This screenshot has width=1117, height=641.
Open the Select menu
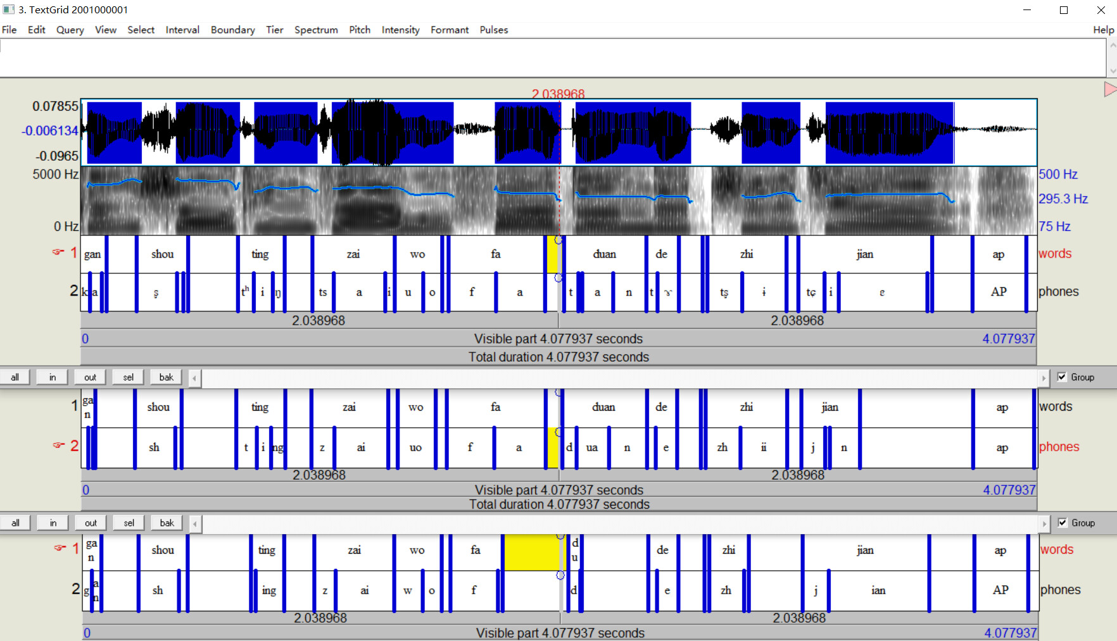point(141,30)
